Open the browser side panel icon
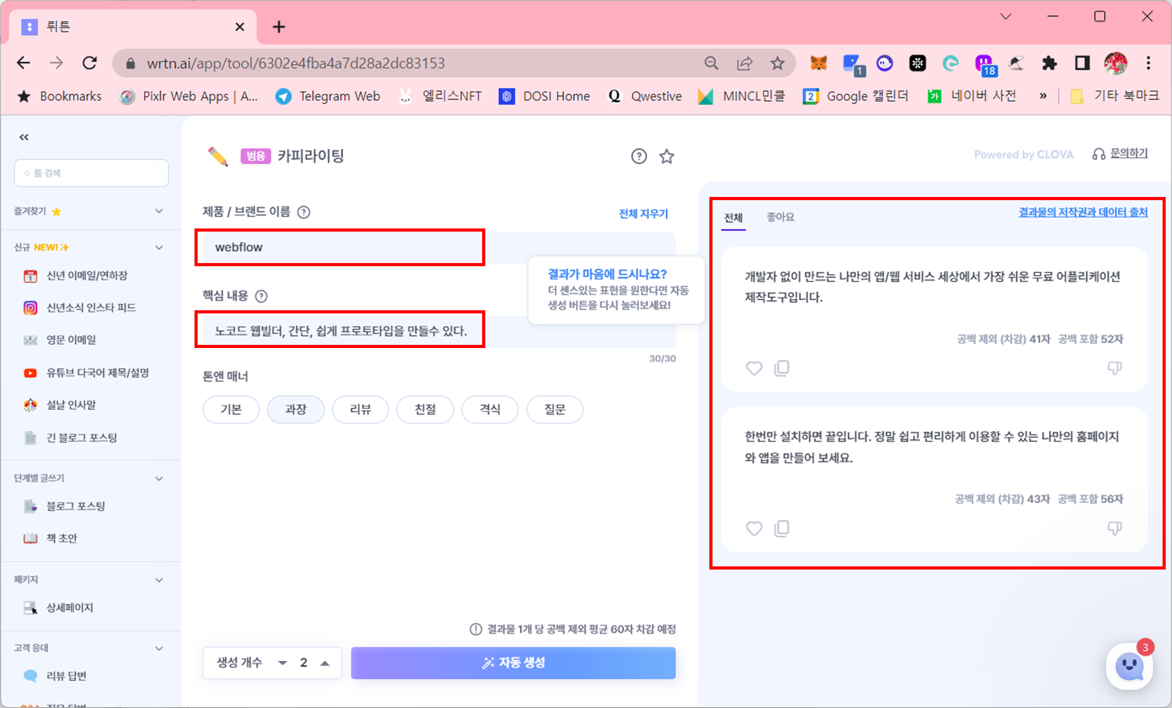Viewport: 1172px width, 708px height. point(1082,63)
